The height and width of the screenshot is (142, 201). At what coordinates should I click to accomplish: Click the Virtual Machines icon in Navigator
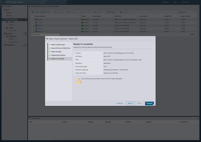coord(5,20)
